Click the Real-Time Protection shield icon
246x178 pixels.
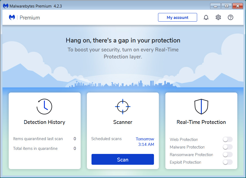(x=201, y=106)
